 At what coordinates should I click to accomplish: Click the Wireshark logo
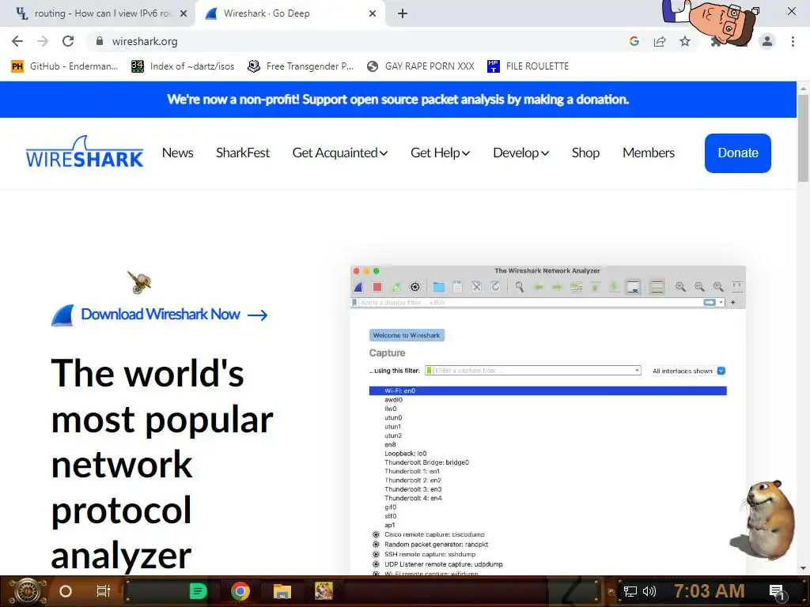point(84,153)
